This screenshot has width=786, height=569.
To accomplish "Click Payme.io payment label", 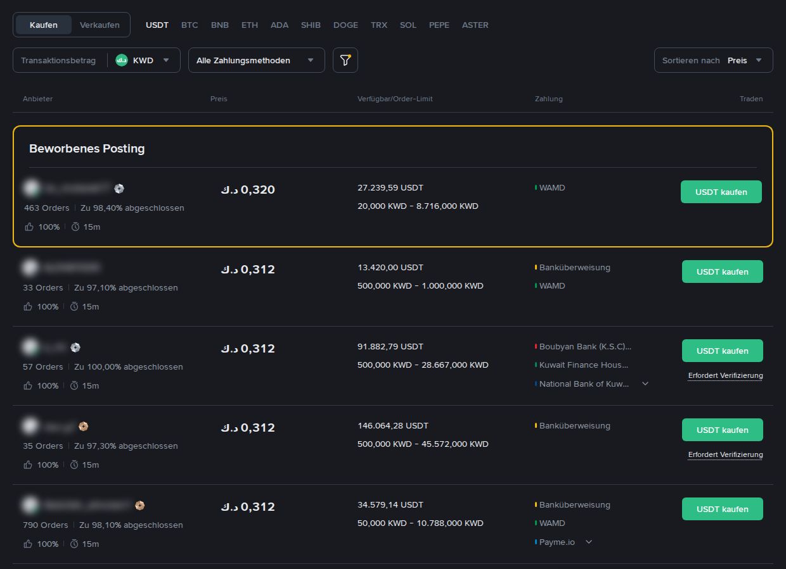I will click(557, 542).
